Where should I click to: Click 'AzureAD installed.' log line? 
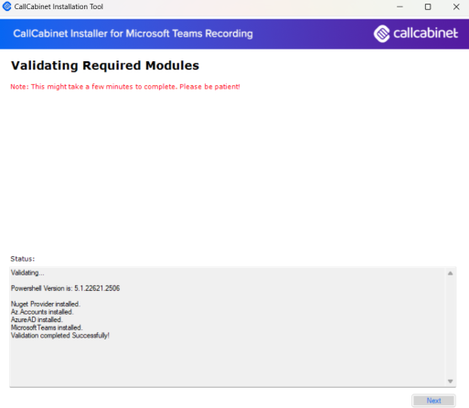click(37, 319)
